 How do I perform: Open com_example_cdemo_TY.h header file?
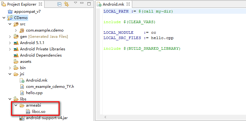[50, 87]
